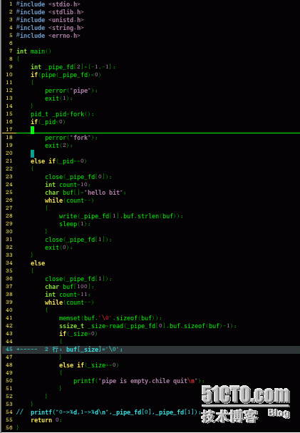Click the 'int main()' declaration
The height and width of the screenshot is (433, 300).
coord(34,51)
